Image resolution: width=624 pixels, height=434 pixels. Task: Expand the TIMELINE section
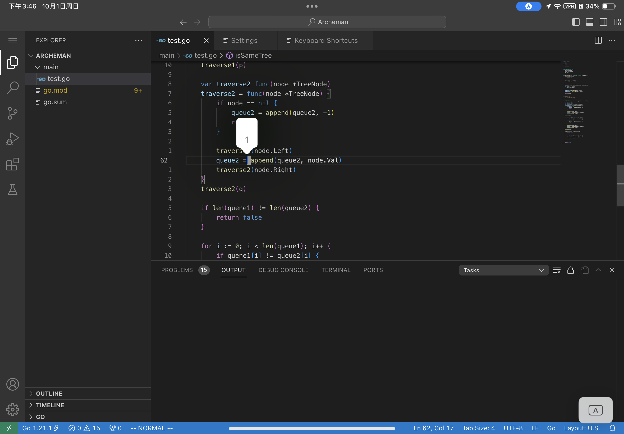point(88,405)
